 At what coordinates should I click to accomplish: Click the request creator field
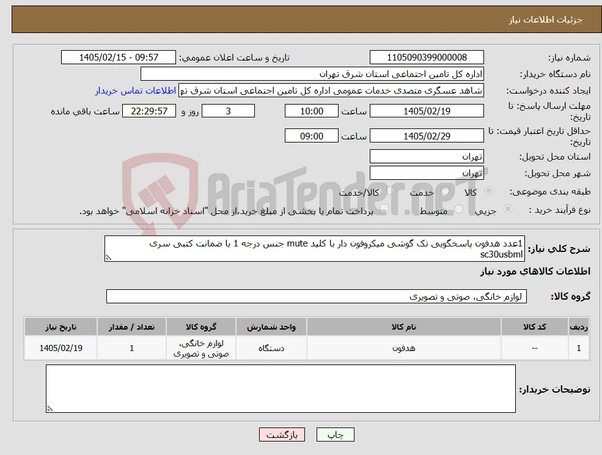pyautogui.click(x=331, y=91)
